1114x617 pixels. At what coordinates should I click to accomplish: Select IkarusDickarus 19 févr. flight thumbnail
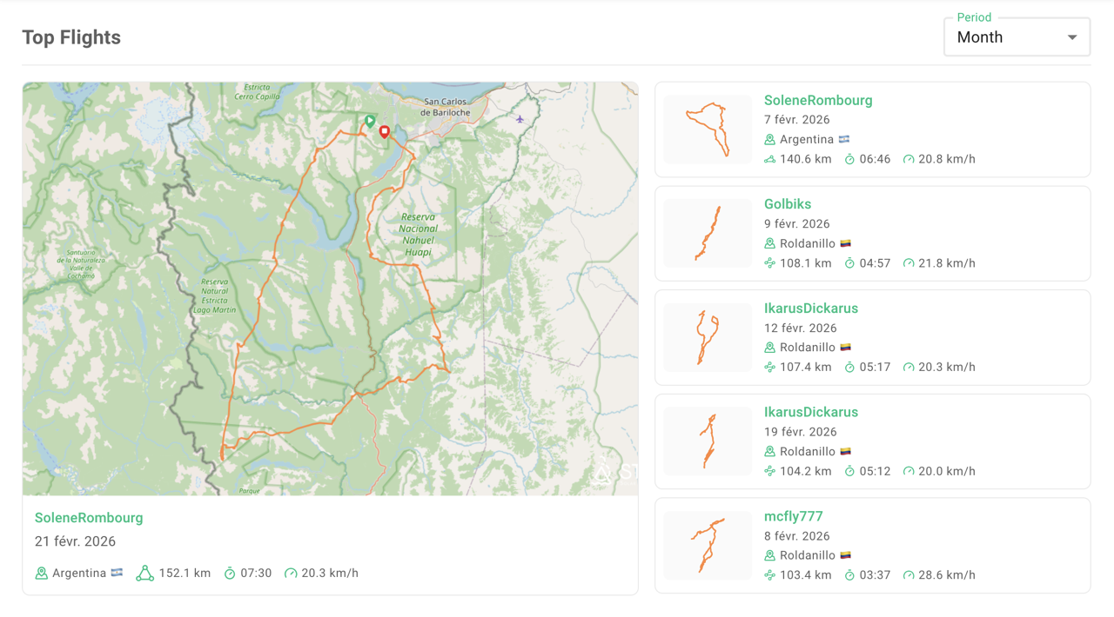pos(708,441)
